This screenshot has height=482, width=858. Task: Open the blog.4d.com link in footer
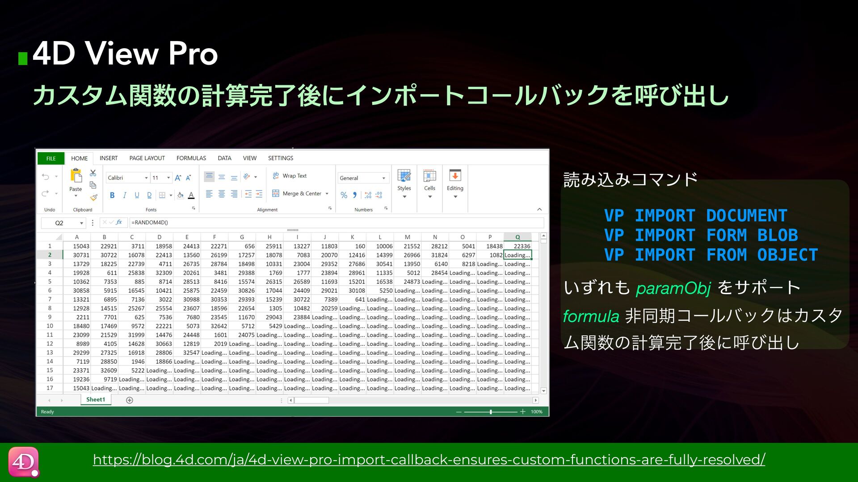tap(429, 459)
